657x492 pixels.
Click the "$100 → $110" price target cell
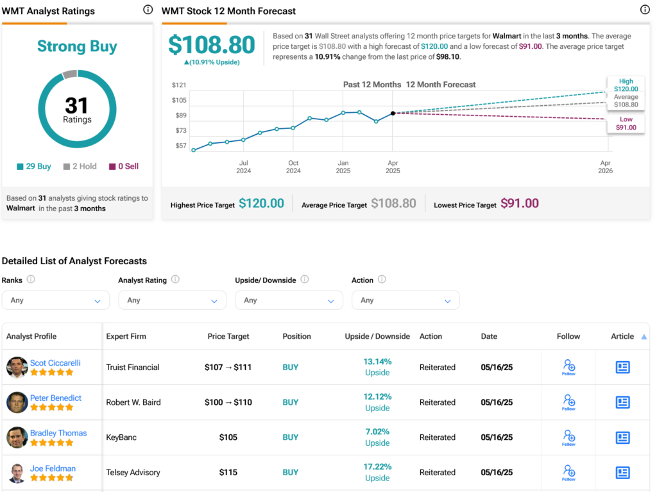[228, 402]
